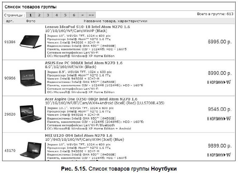Go to page 6 of product list
238x174 pixels.
74,15
